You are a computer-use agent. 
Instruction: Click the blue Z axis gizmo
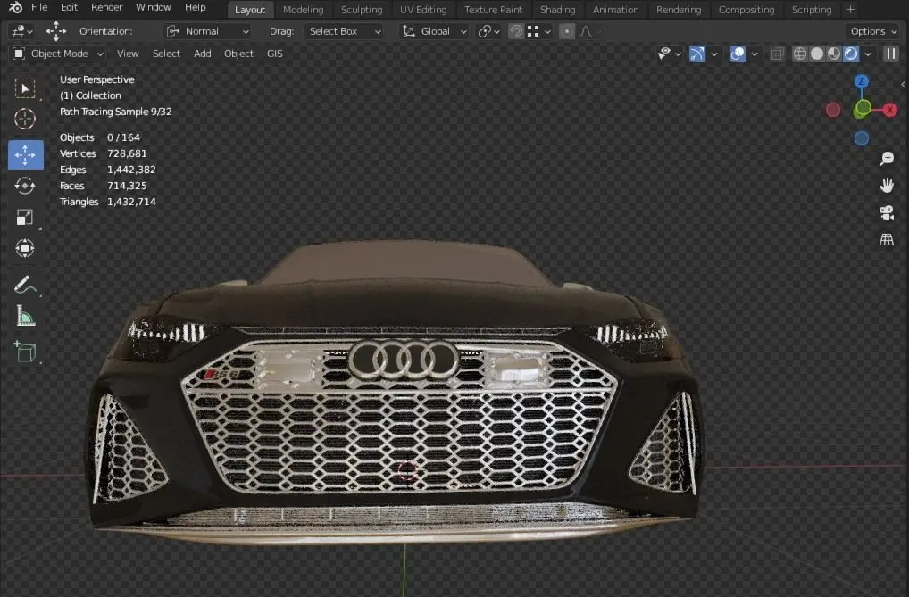pyautogui.click(x=862, y=82)
